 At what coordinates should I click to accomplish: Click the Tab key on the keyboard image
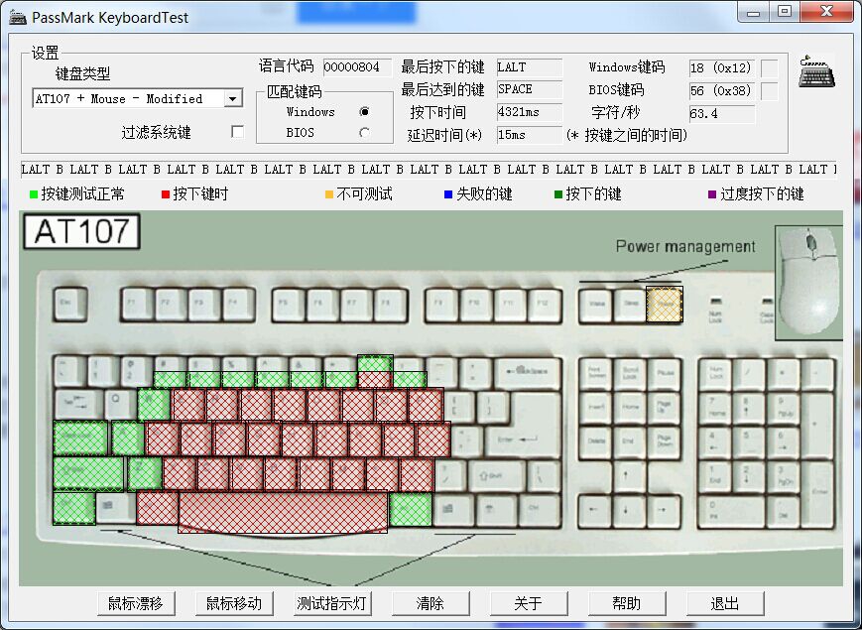click(78, 405)
